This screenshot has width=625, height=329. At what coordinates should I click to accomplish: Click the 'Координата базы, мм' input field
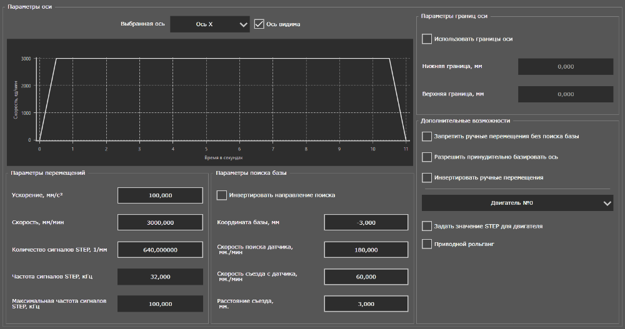click(x=366, y=223)
